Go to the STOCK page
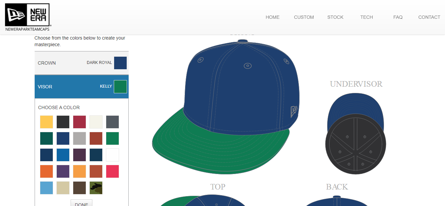The height and width of the screenshot is (206, 445). pos(335,17)
